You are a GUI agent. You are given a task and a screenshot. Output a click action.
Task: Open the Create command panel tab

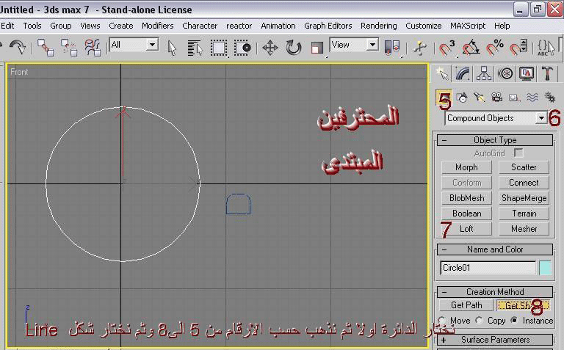[x=442, y=73]
